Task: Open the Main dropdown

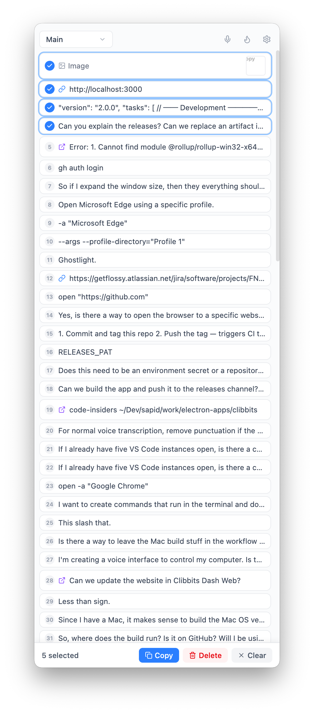Action: point(76,39)
